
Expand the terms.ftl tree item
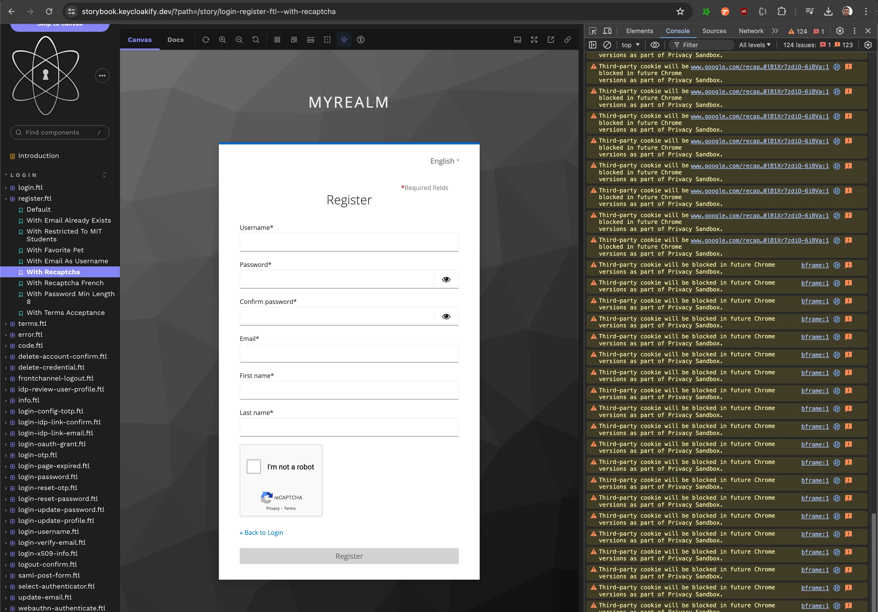[32, 324]
